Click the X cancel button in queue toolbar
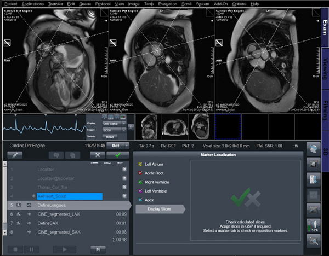Viewport: 329px width, 256px height. click(x=97, y=155)
